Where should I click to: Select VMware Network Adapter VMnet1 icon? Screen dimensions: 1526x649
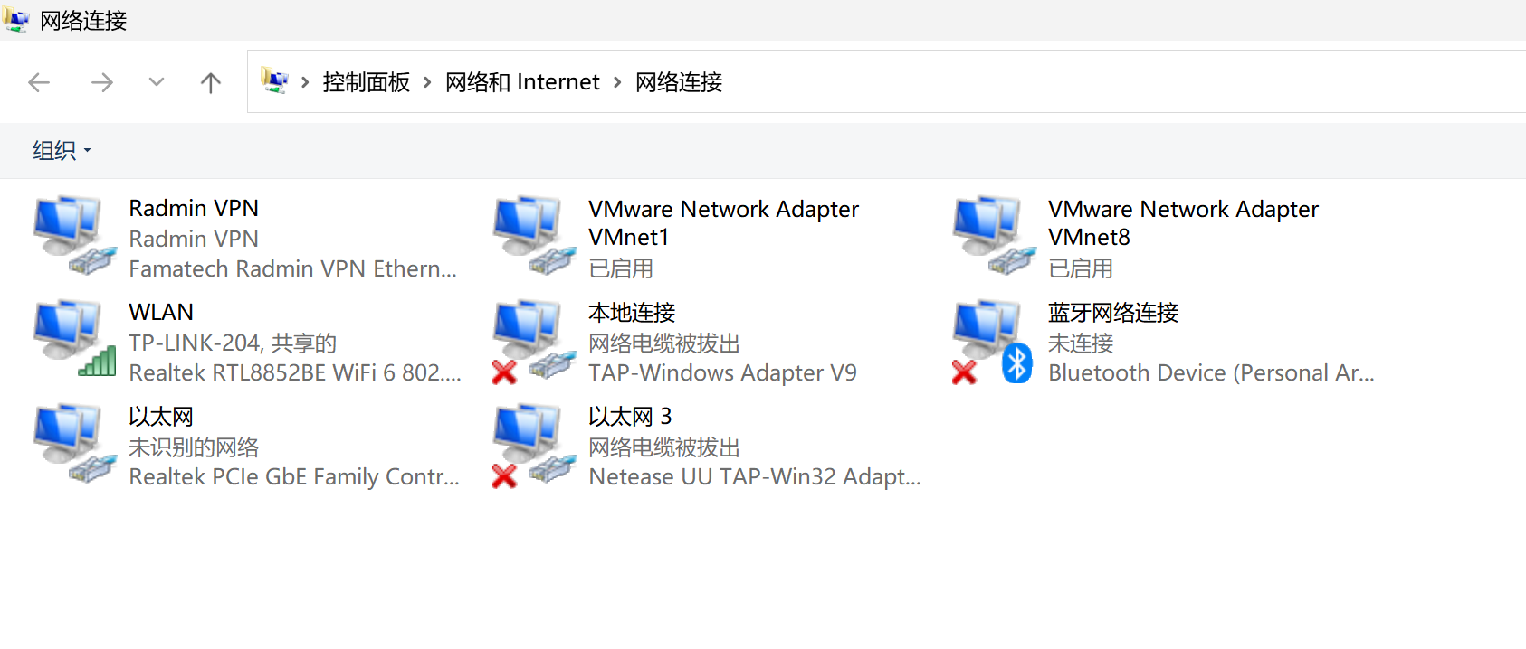click(535, 237)
